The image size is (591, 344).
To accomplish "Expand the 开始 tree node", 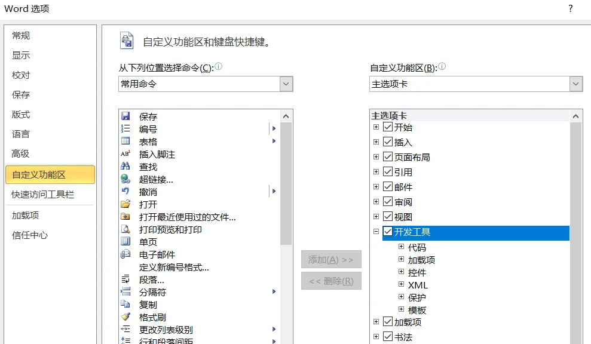I will [x=376, y=127].
